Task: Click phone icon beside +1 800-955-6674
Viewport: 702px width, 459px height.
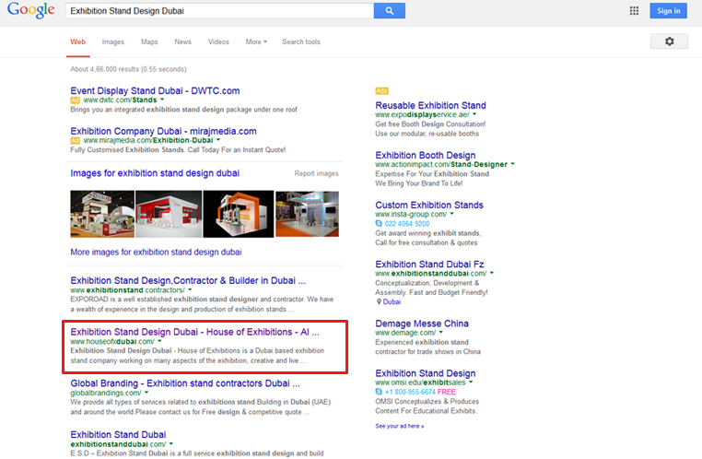Action: tap(379, 392)
